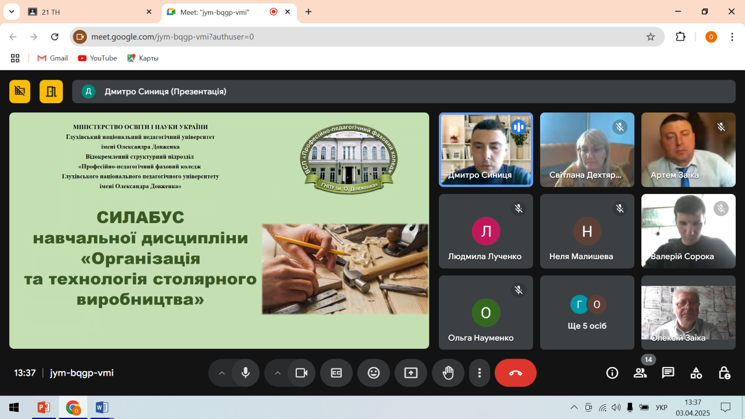Open Word from the Windows taskbar
The width and height of the screenshot is (745, 419).
[102, 407]
